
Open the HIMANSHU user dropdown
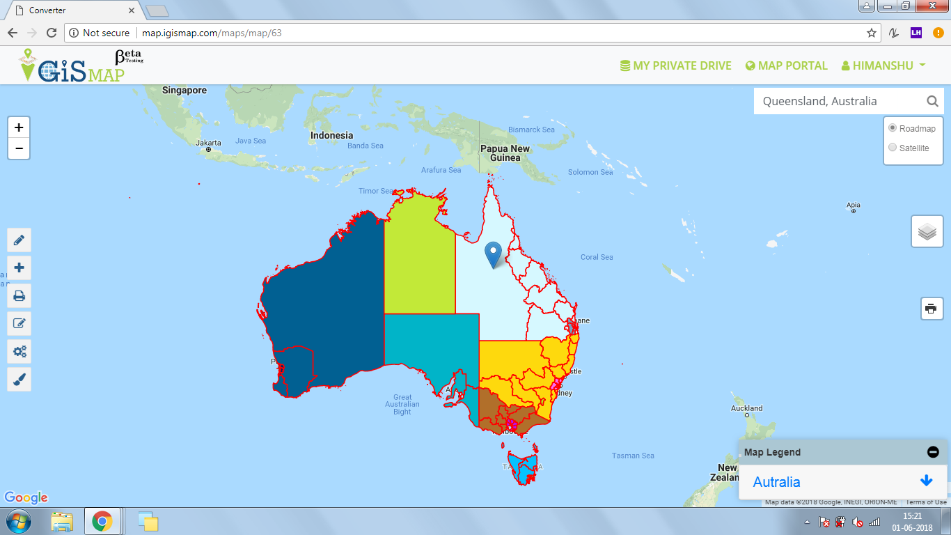click(x=883, y=65)
